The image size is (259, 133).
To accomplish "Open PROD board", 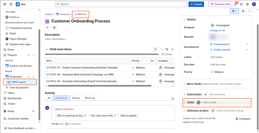I will click(20, 82).
